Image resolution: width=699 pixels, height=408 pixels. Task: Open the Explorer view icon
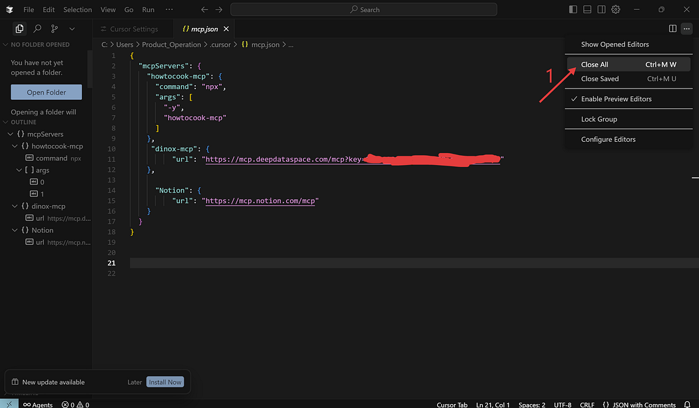tap(19, 29)
